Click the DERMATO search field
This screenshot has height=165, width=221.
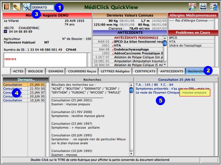pos(42,7)
